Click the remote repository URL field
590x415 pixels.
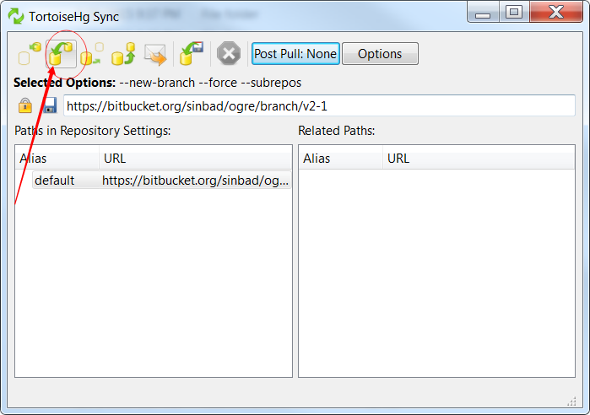pyautogui.click(x=319, y=106)
